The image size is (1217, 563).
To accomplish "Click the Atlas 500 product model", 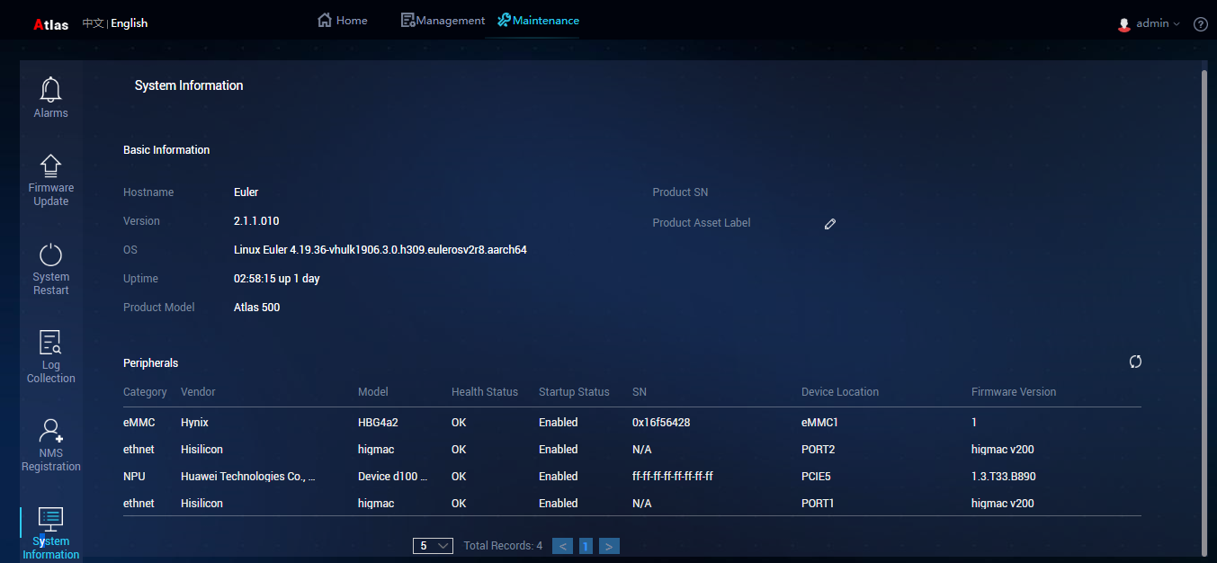I will (x=257, y=308).
